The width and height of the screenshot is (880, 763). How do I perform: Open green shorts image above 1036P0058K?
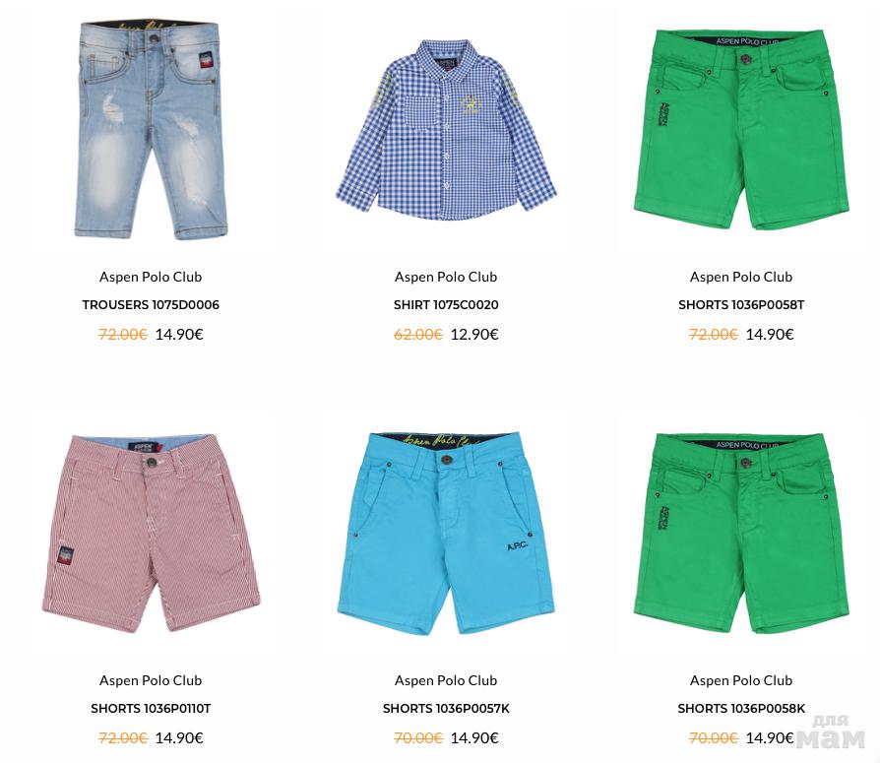pyautogui.click(x=741, y=534)
